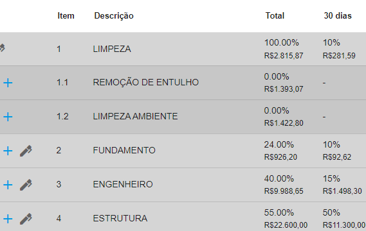Click the Item column header
366x231 pixels.
66,16
